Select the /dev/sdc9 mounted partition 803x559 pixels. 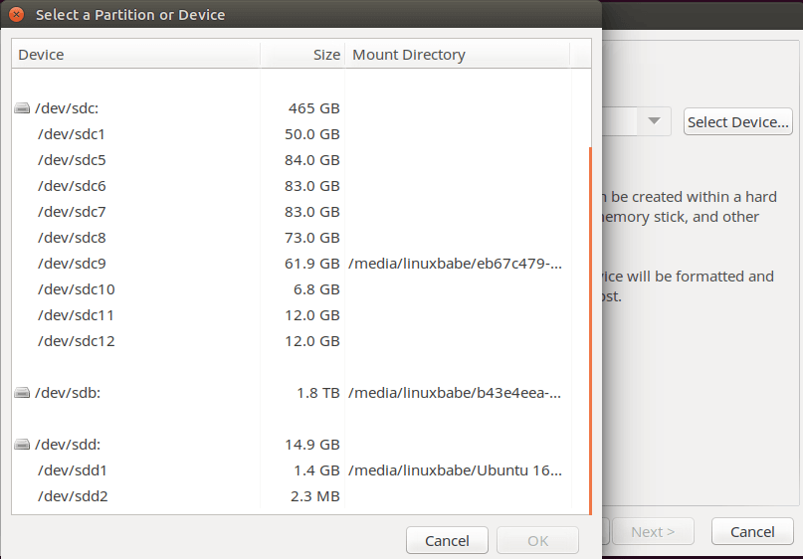click(x=71, y=264)
